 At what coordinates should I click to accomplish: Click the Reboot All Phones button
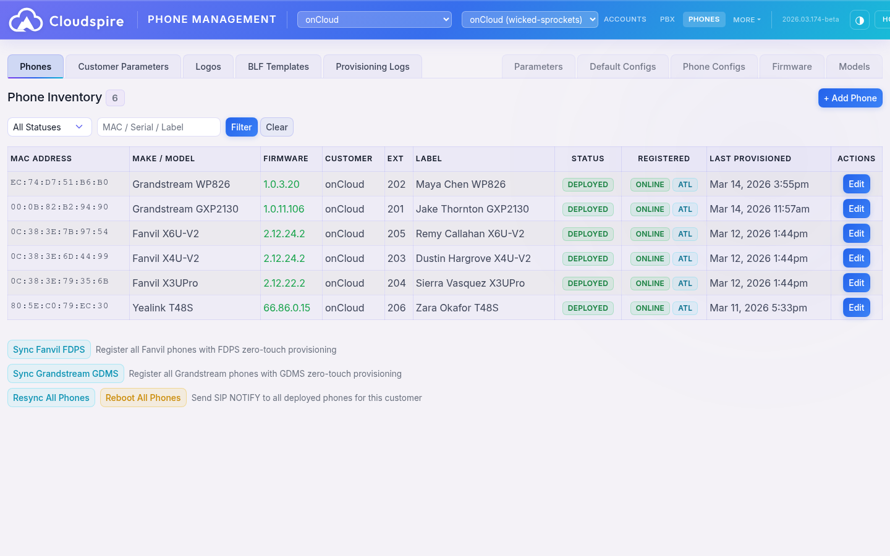coord(143,397)
